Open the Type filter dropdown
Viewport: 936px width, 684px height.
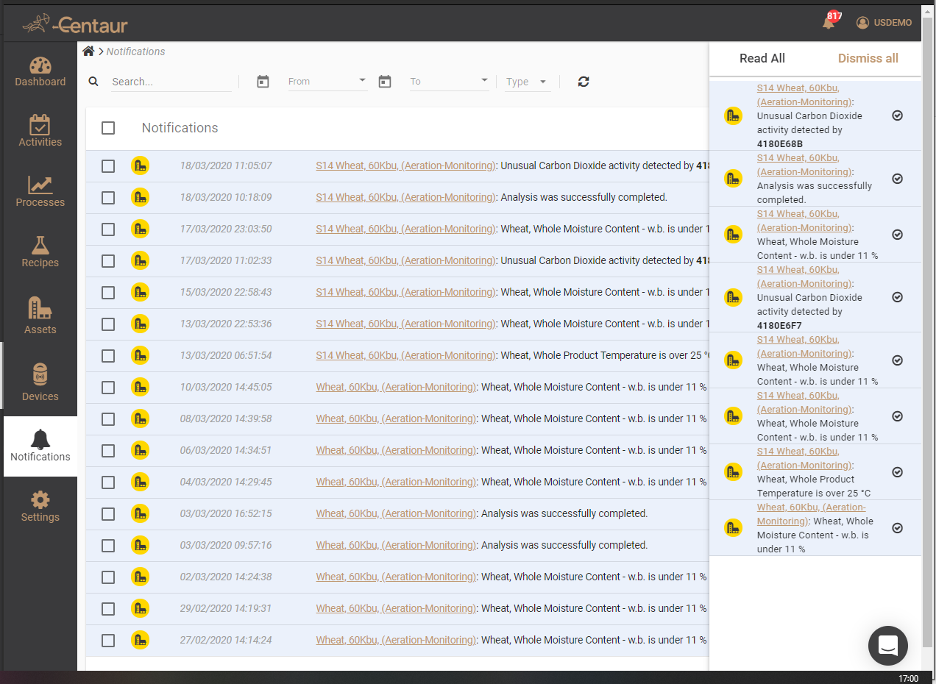pyautogui.click(x=528, y=82)
